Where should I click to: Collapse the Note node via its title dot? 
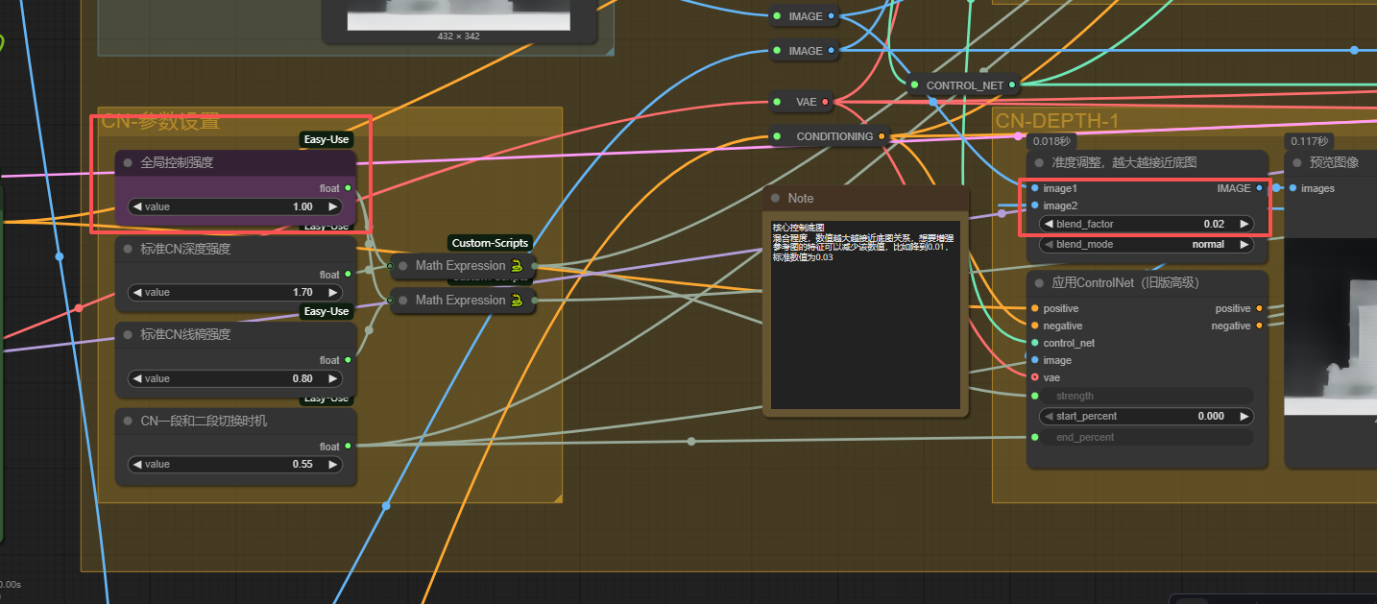(776, 199)
